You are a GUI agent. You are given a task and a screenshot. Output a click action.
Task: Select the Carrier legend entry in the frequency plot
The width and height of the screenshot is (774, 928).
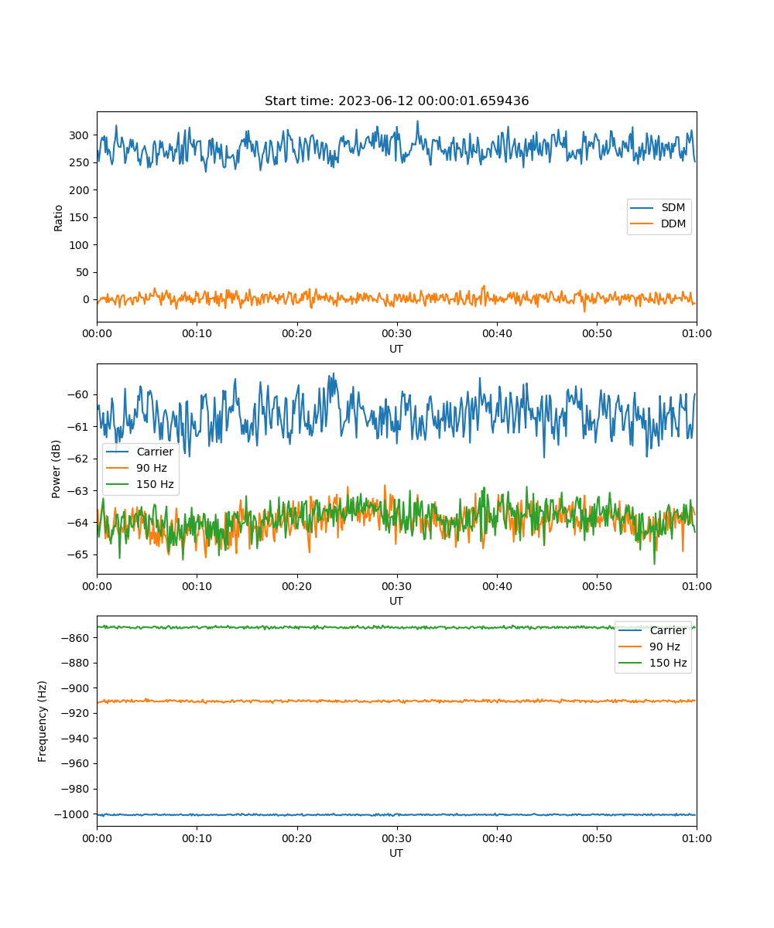click(652, 630)
